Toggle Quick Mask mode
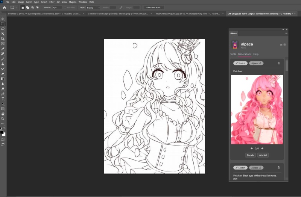The width and height of the screenshot is (301, 197). pyautogui.click(x=3, y=139)
